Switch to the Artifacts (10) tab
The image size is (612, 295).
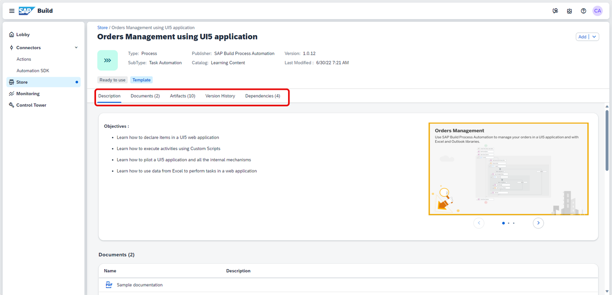click(183, 96)
